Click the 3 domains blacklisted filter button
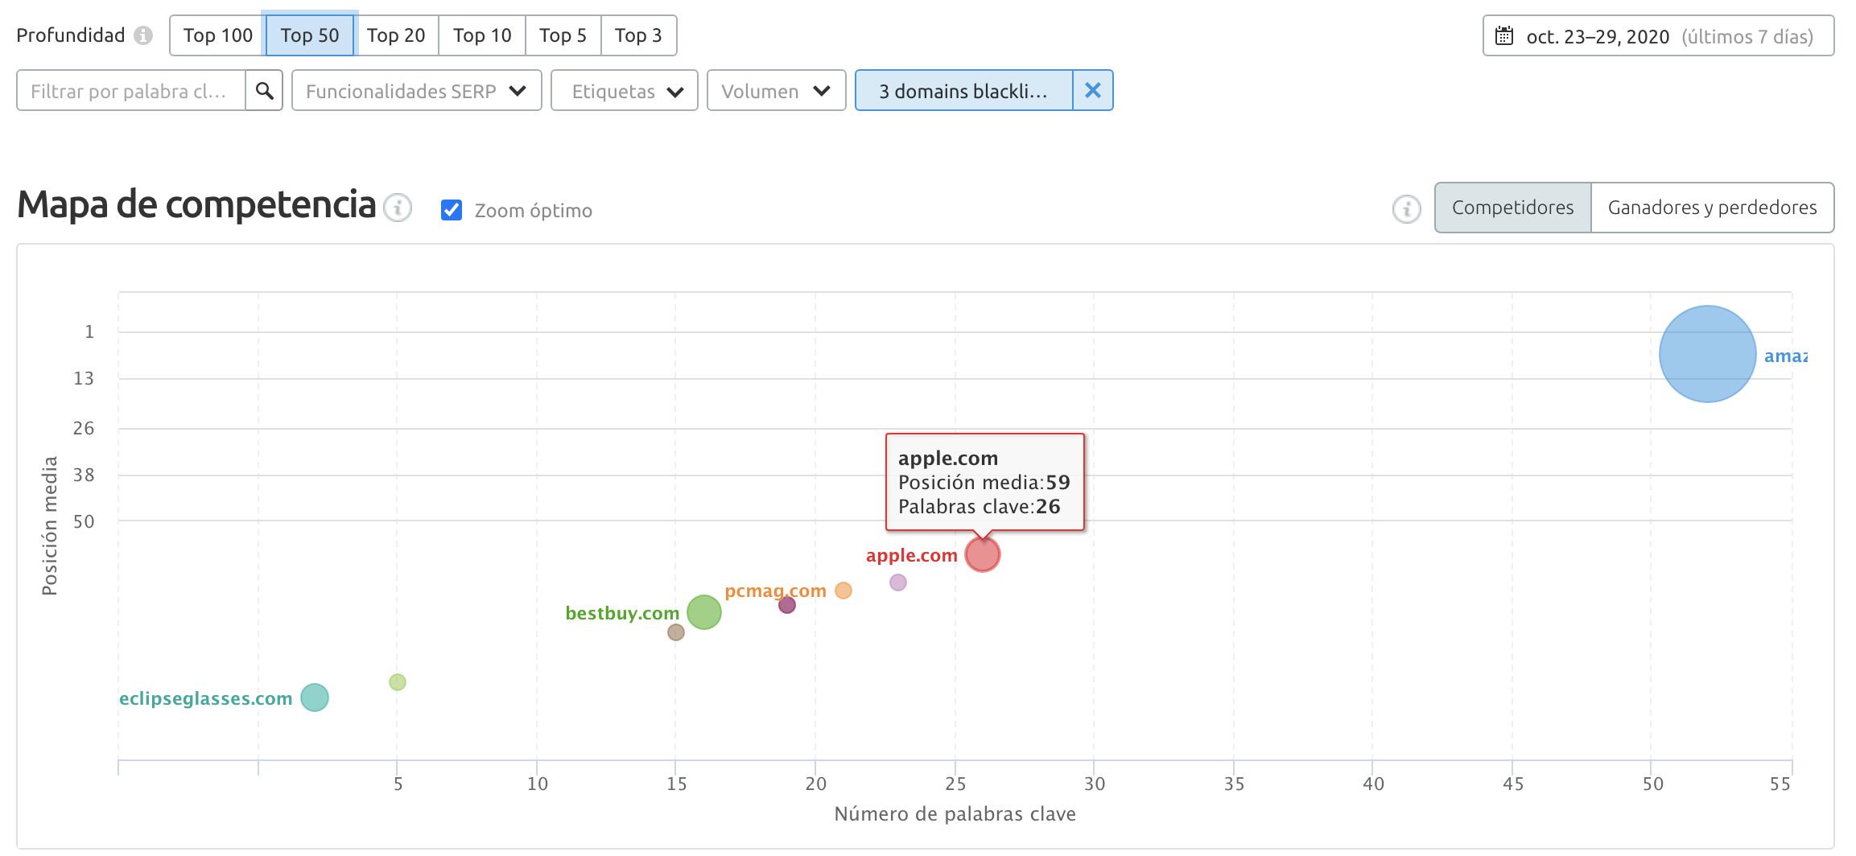Screen dimensions: 1856x856 click(x=963, y=91)
